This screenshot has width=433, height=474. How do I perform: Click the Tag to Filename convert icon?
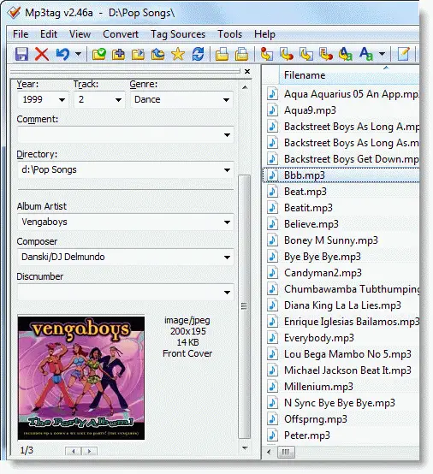[267, 55]
